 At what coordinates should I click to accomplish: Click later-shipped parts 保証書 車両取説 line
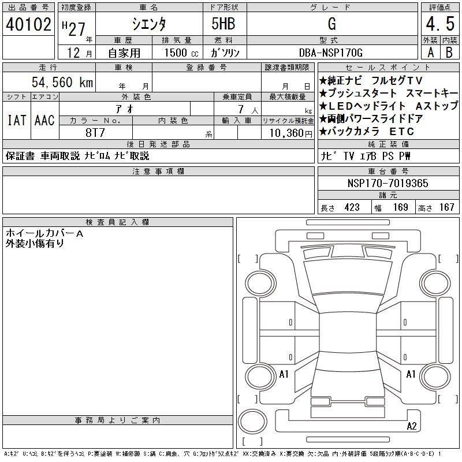pyautogui.click(x=77, y=156)
